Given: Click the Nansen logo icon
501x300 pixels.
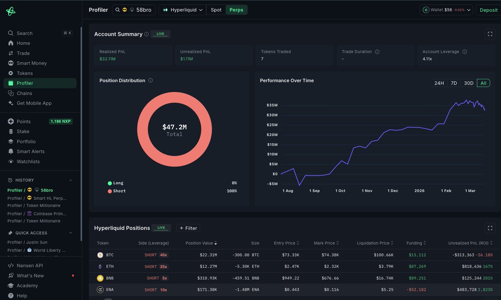Looking at the screenshot, I should click(x=11, y=11).
